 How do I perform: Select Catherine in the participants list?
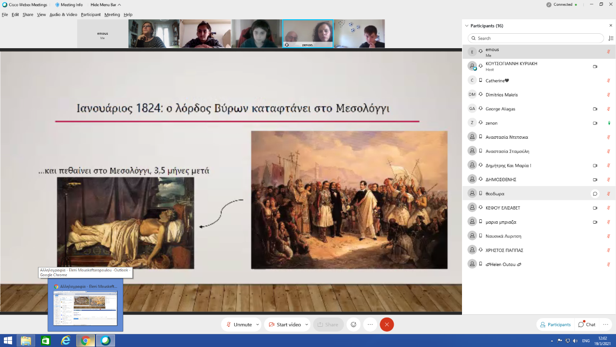(539, 80)
